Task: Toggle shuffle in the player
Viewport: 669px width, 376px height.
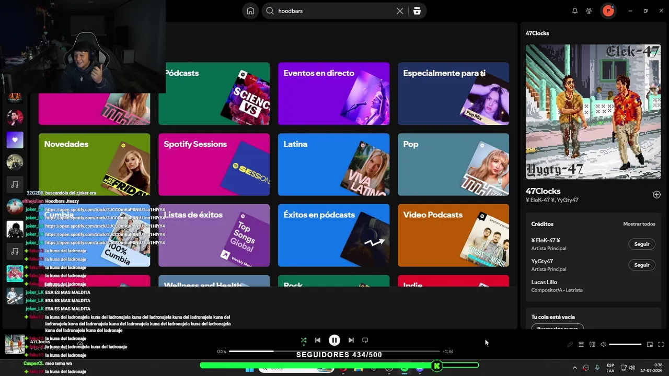Action: coord(304,340)
